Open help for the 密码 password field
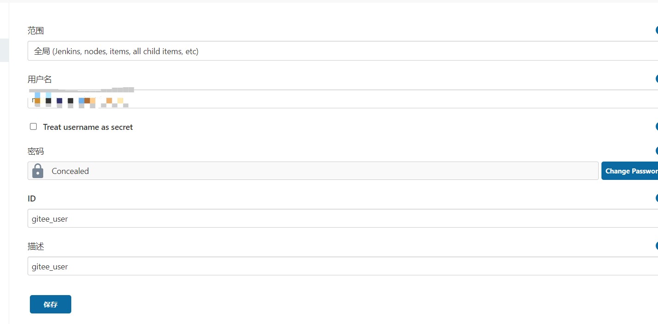The height and width of the screenshot is (324, 658). (x=657, y=150)
